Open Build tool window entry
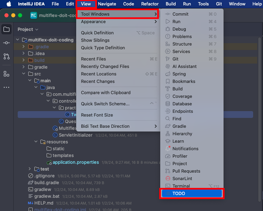The height and width of the screenshot is (211, 263). 192,89
